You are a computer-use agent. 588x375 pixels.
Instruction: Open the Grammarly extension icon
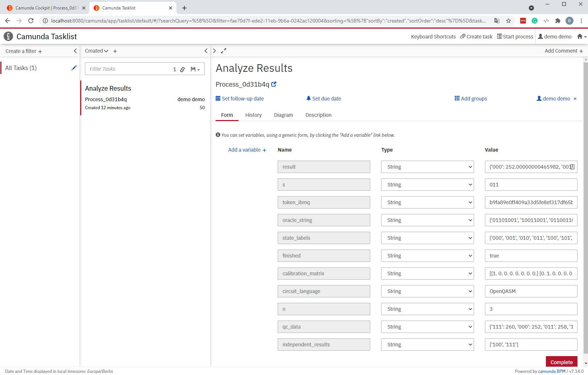pos(535,21)
